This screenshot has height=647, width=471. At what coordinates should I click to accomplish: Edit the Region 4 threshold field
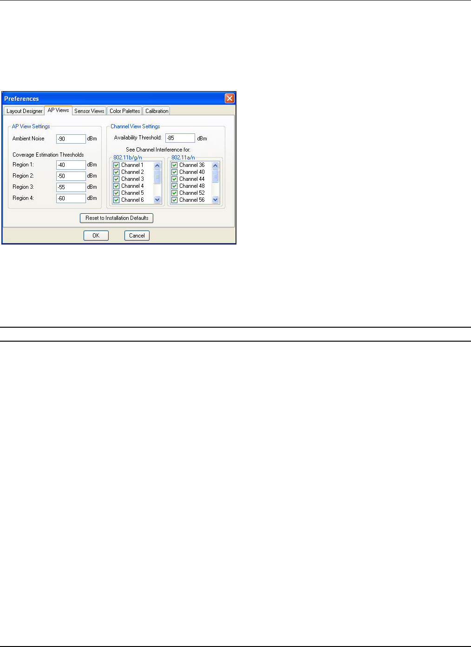[71, 198]
